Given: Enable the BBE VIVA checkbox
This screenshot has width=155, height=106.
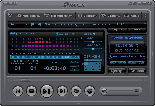Looking at the screenshot, I should coord(85,45).
